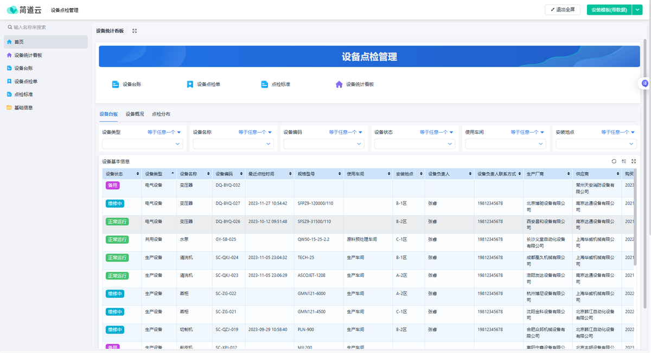Switch to the 点检分布 tab

click(161, 114)
